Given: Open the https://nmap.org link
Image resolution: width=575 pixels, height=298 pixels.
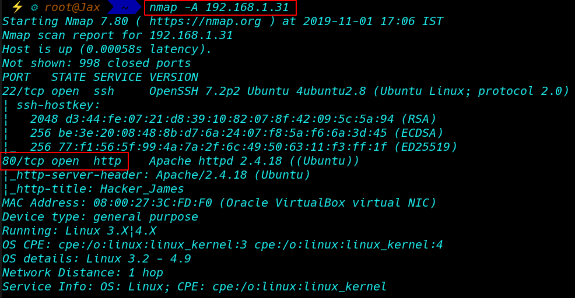Looking at the screenshot, I should (205, 21).
